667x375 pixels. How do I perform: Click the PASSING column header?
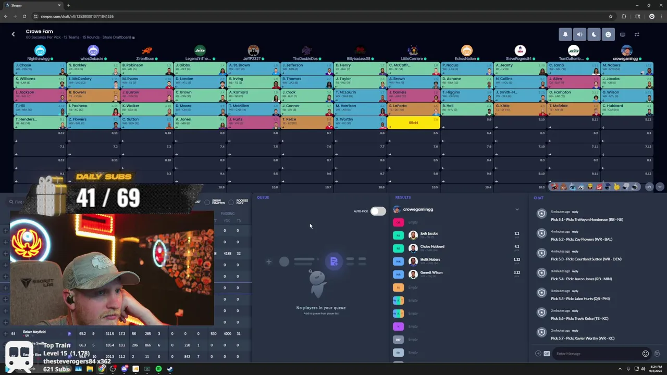[228, 214]
